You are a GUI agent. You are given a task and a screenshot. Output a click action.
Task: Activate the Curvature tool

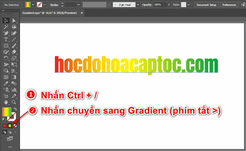coord(14,33)
